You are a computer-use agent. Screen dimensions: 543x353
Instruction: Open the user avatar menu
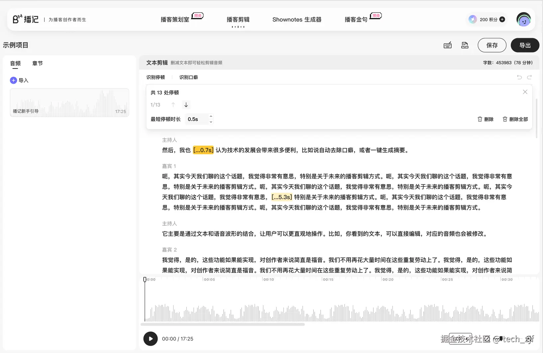point(524,19)
